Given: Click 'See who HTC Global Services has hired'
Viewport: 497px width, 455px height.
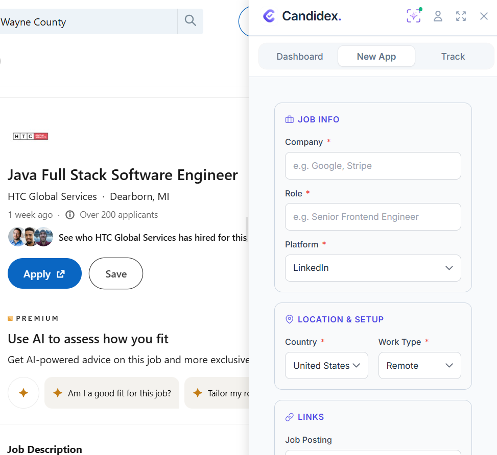Looking at the screenshot, I should click(152, 238).
